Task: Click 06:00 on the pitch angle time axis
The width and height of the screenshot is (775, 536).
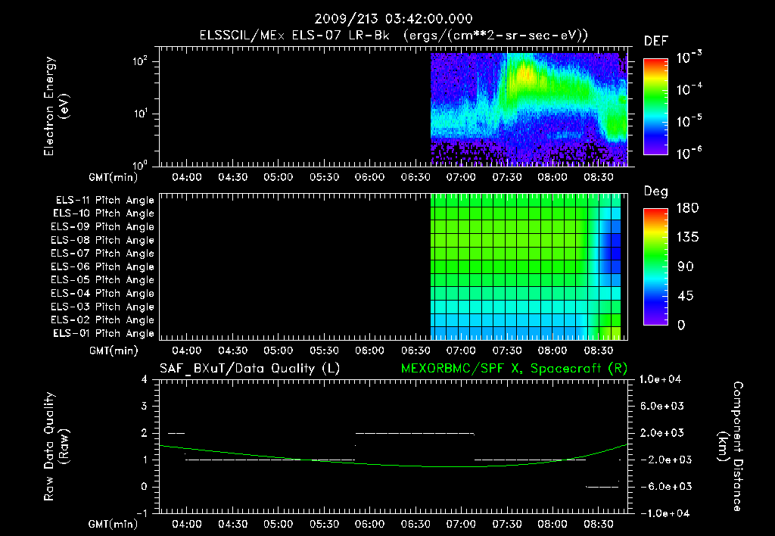Action: click(369, 351)
